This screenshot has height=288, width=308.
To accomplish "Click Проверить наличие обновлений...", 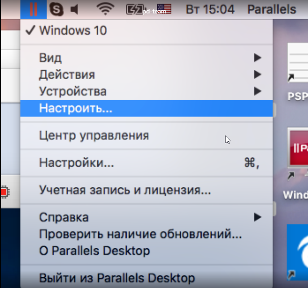I will pos(140,234).
